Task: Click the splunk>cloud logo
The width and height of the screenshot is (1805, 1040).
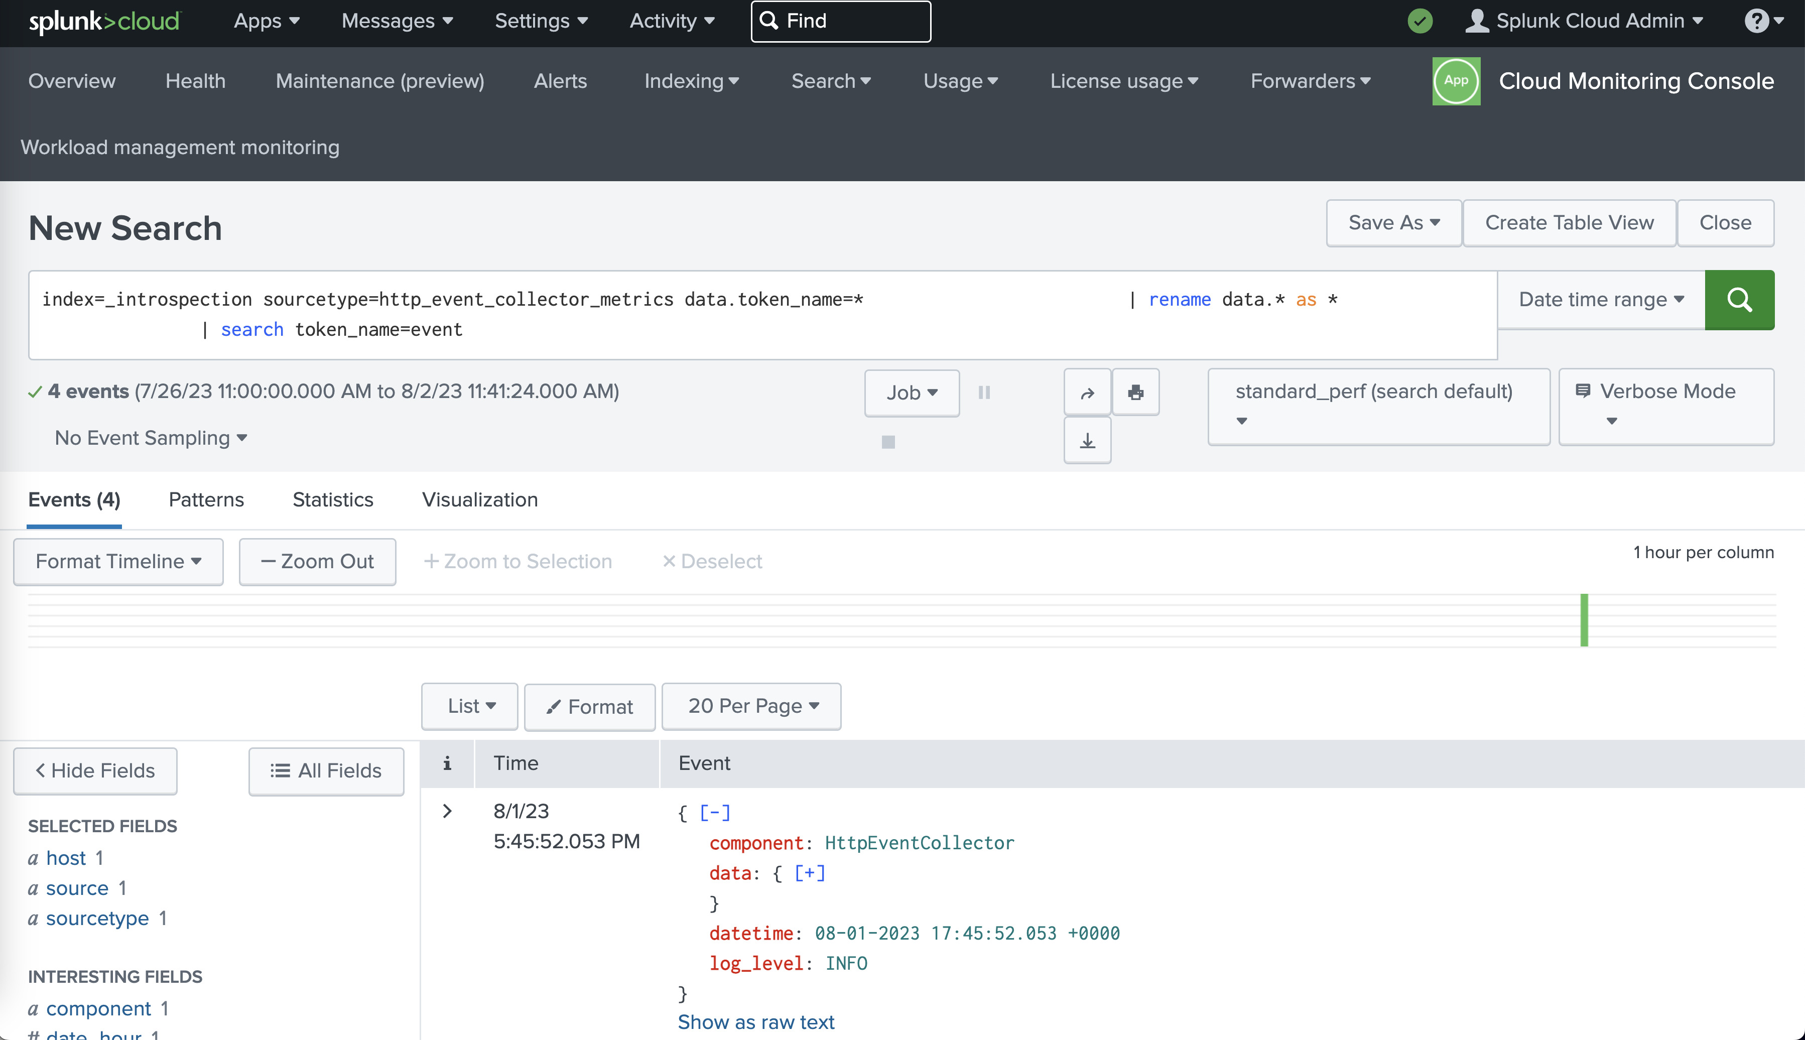Action: 104,22
